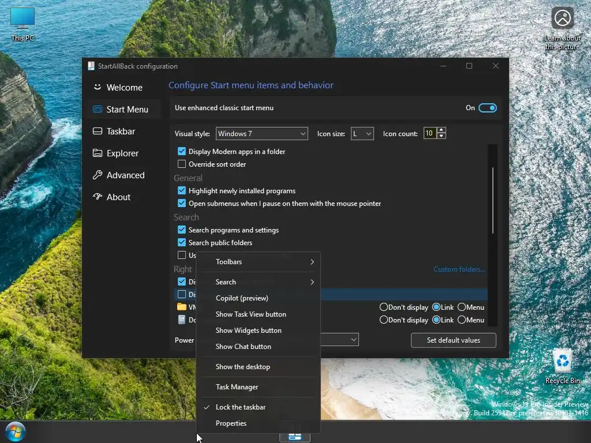
Task: Select Don't display radio in folder row
Action: (384, 307)
